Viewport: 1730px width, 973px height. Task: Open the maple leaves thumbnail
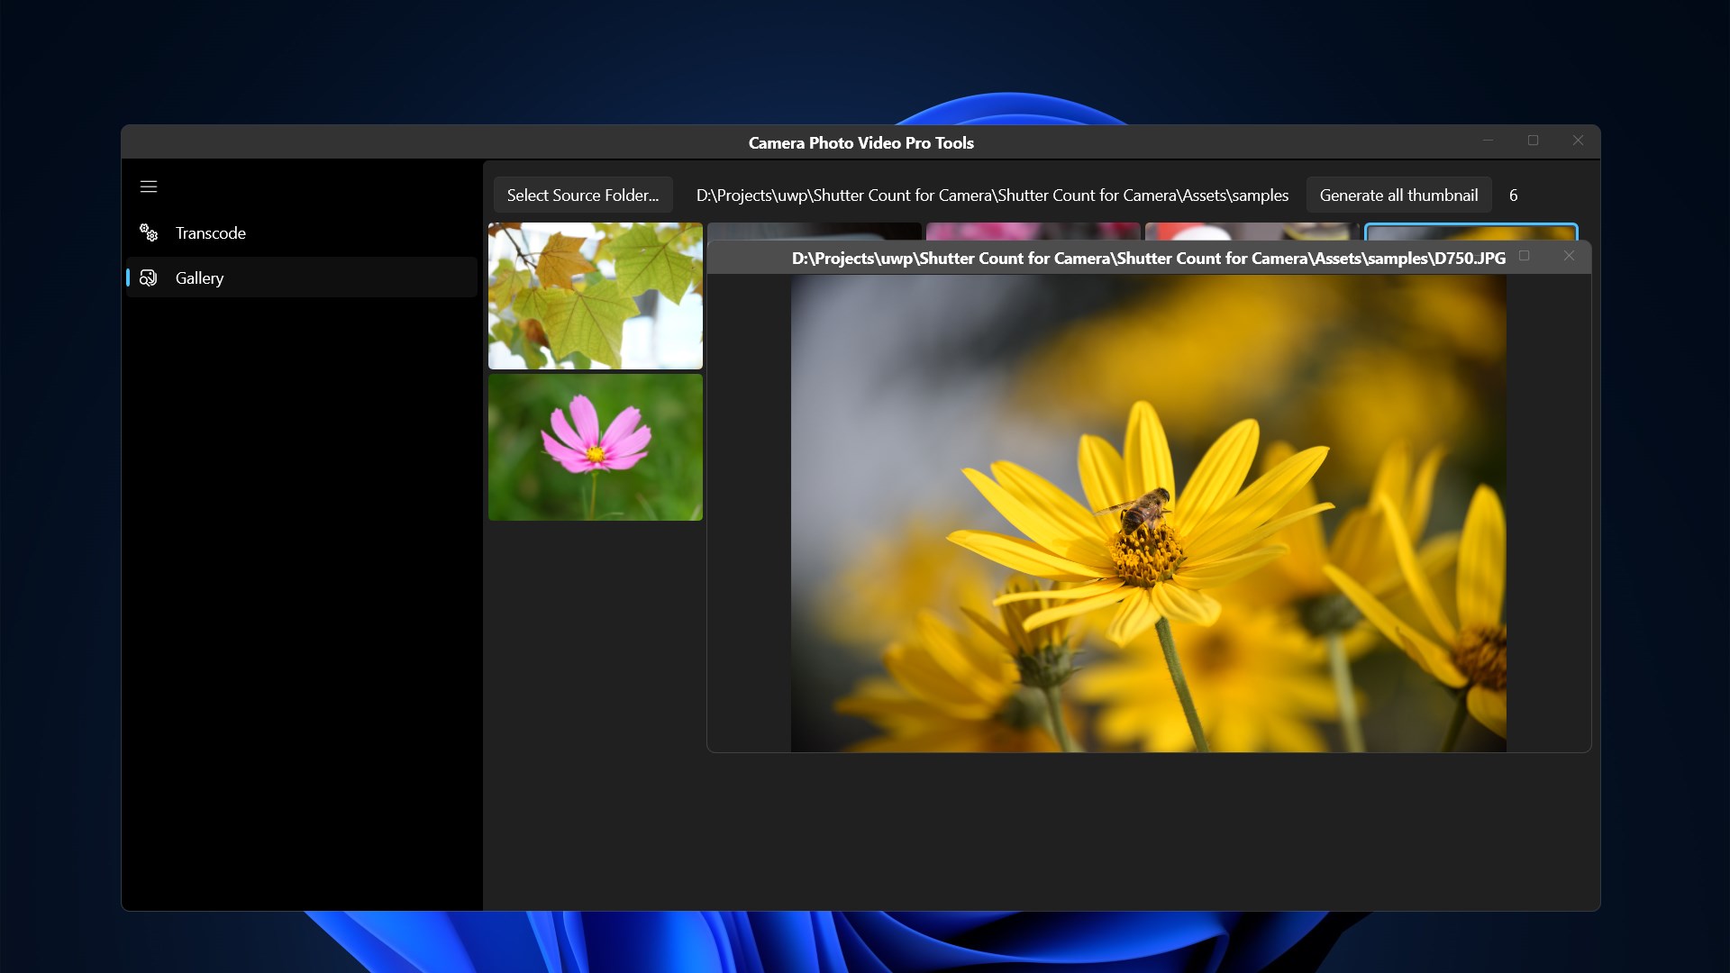click(595, 296)
